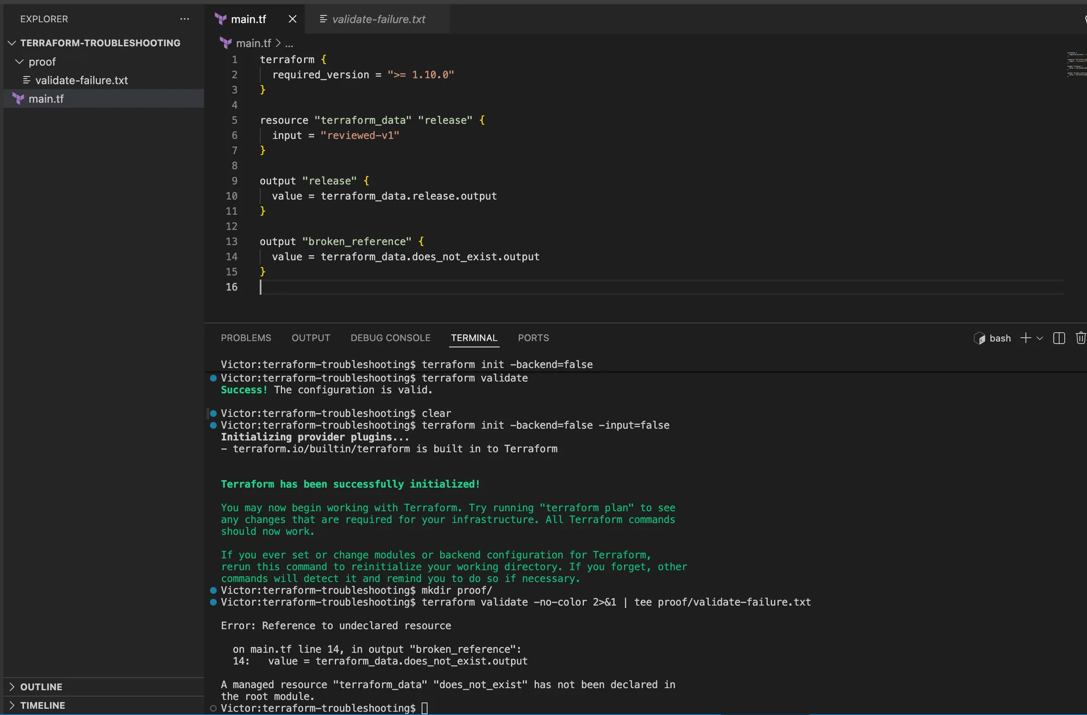Click the bash shell icon in terminal toolbar
Viewport: 1087px width, 715px height.
click(979, 338)
